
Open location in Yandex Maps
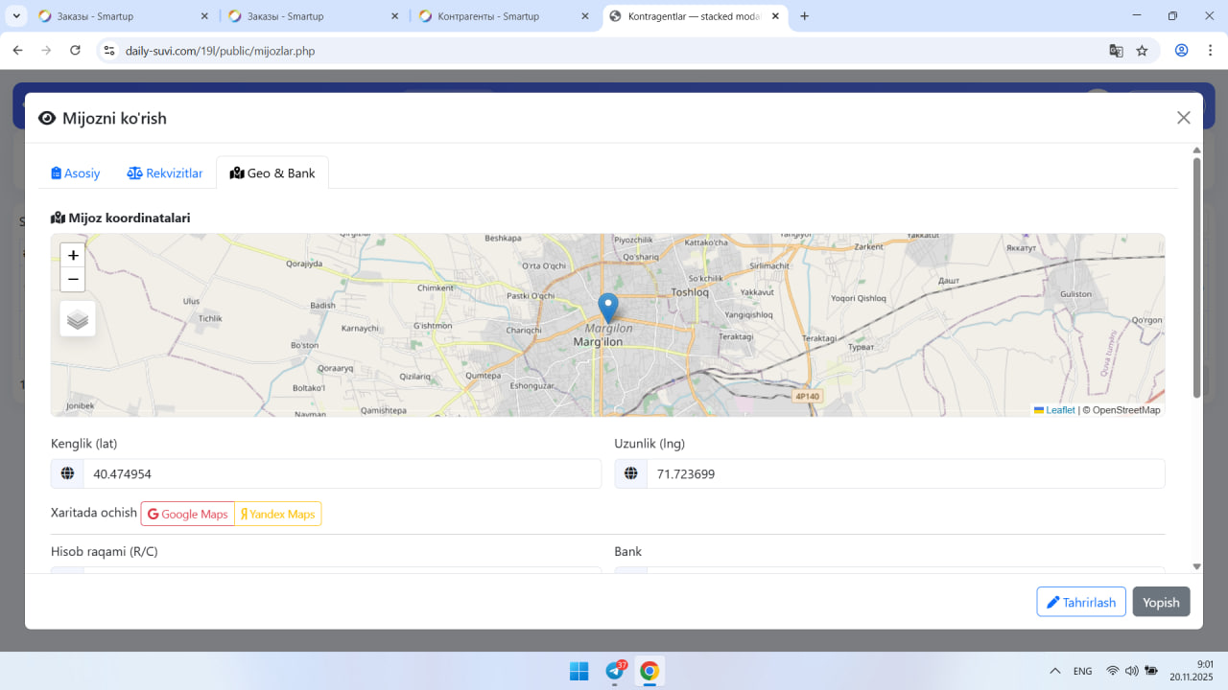(278, 515)
